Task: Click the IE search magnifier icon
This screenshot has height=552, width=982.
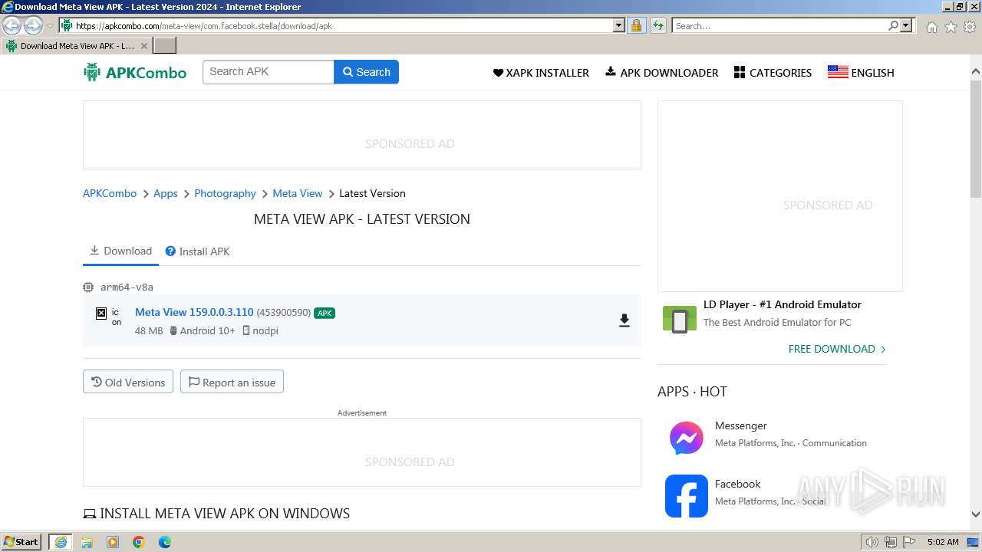Action: 893,25
